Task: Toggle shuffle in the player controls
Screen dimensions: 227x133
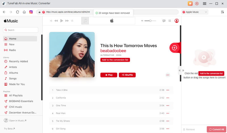Action: [x=51, y=21]
